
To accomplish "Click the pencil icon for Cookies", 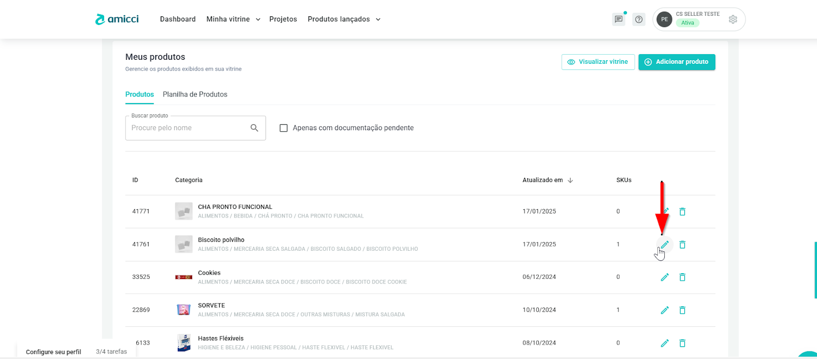I will click(x=664, y=277).
